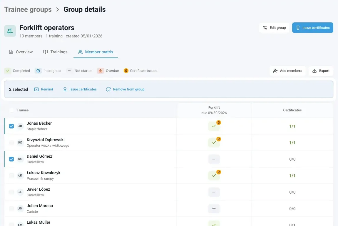Click Add members button

287,71
